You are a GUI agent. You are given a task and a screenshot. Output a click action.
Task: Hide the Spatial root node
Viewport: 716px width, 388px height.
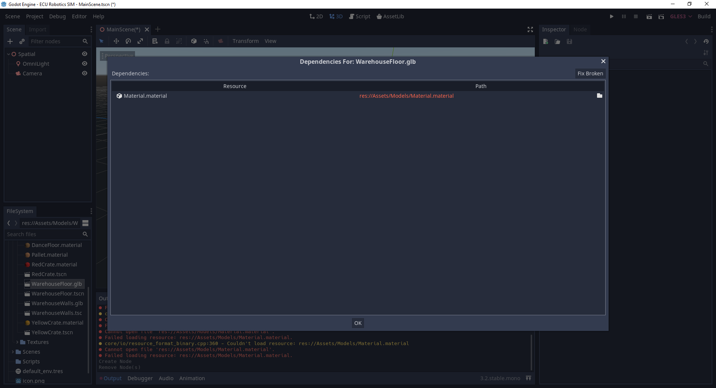point(85,54)
